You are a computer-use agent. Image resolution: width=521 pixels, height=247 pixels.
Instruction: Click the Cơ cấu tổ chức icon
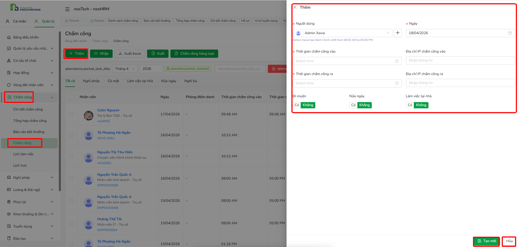[x=9, y=61]
